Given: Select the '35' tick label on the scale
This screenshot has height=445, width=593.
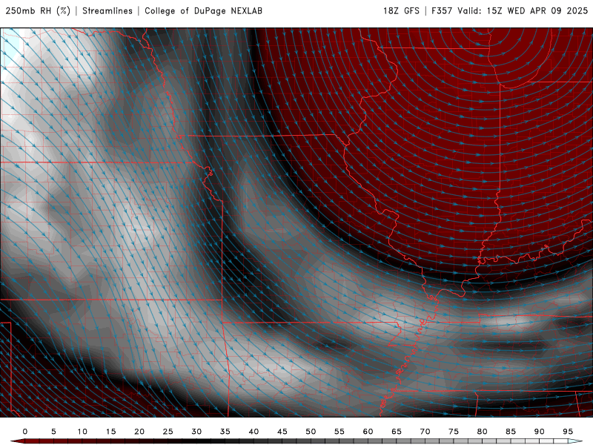Looking at the screenshot, I should click(225, 432).
